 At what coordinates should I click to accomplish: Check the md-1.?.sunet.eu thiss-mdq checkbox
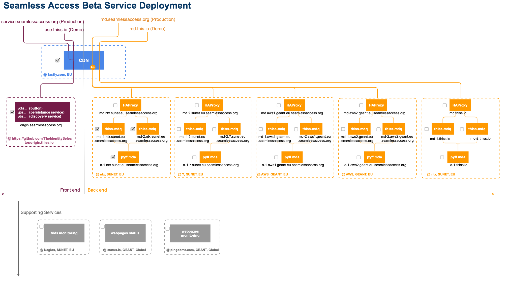[x=179, y=129]
